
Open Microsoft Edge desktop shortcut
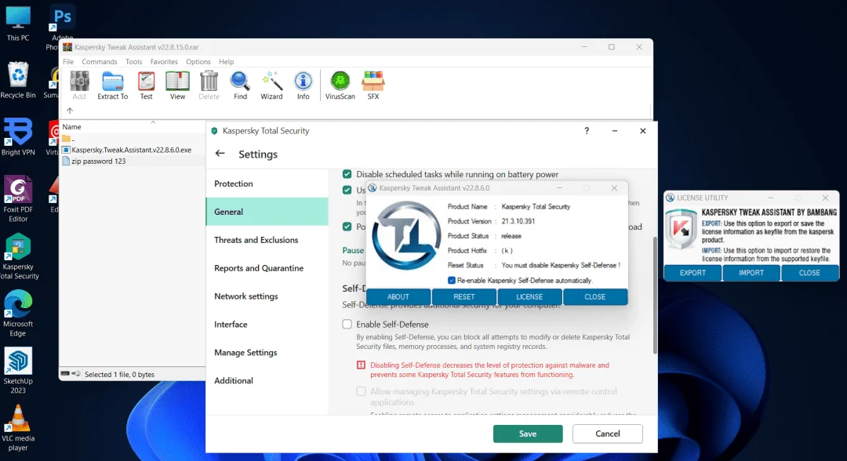point(18,314)
